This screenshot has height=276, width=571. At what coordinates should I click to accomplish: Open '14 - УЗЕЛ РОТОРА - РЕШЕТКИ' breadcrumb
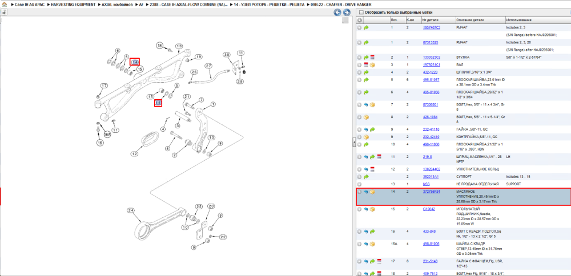[x=269, y=5]
